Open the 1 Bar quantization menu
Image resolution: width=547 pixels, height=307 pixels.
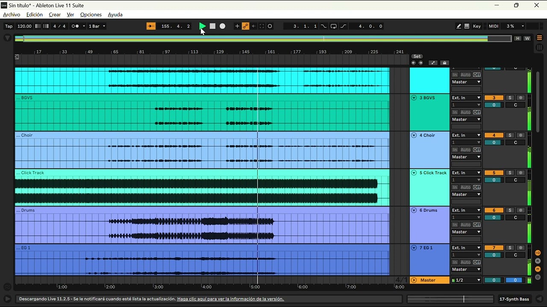coord(97,26)
